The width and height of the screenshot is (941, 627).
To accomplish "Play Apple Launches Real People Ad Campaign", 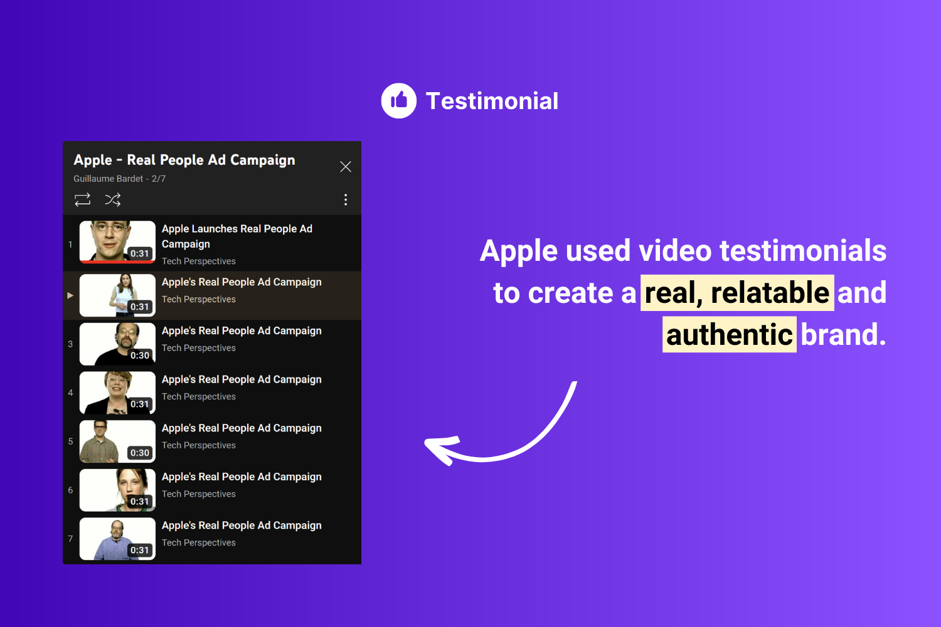I will pos(237,236).
